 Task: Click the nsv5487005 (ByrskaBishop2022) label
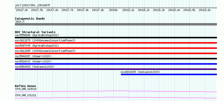[x=37, y=46]
